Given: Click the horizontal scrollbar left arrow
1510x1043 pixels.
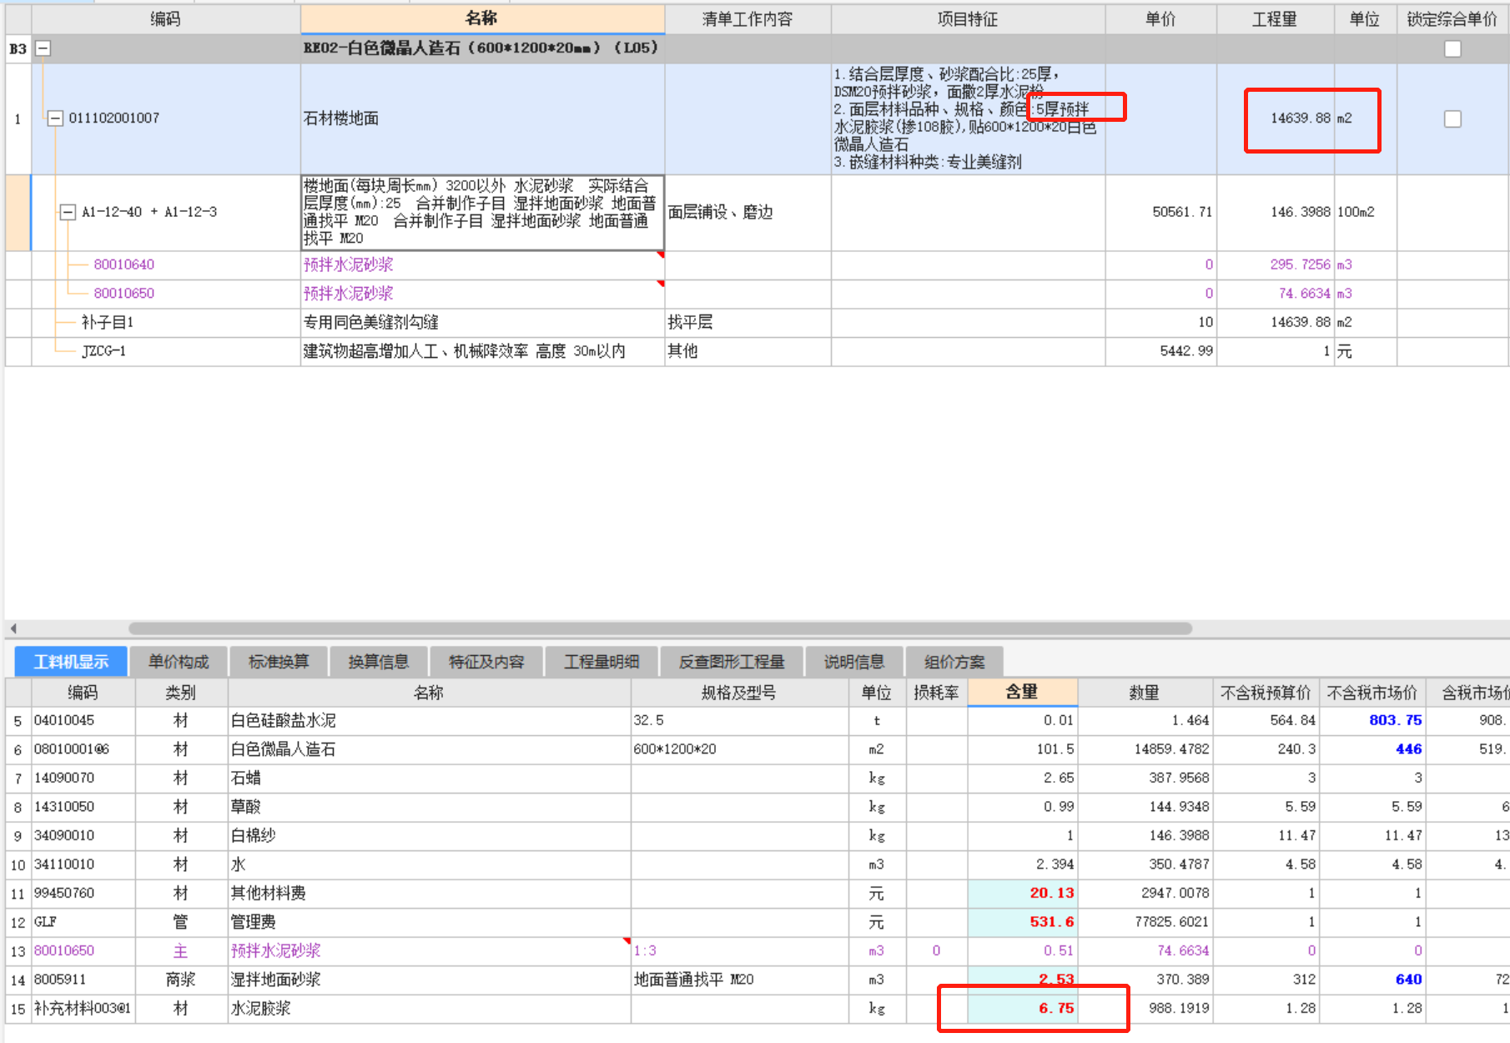Looking at the screenshot, I should 13,628.
